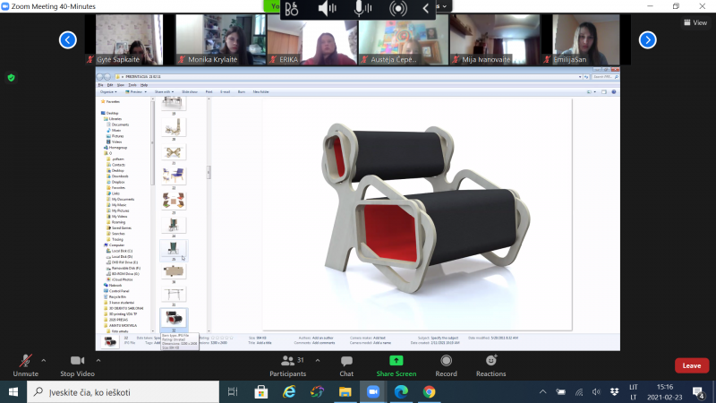Screen dimensions: 716x403
Task: Open the Chat panel
Action: coord(346,366)
